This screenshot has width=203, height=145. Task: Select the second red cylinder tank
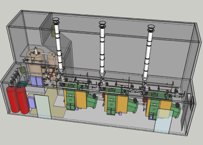pyautogui.click(x=23, y=100)
